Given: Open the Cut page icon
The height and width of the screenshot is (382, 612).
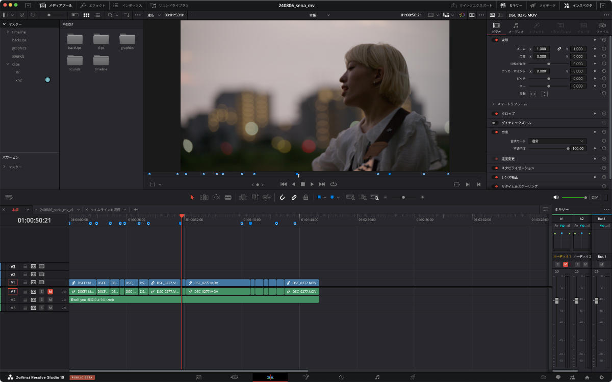Looking at the screenshot, I should (x=235, y=377).
